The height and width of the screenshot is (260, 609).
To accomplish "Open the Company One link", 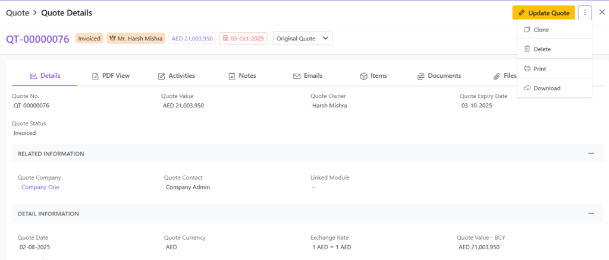I will click(x=40, y=187).
